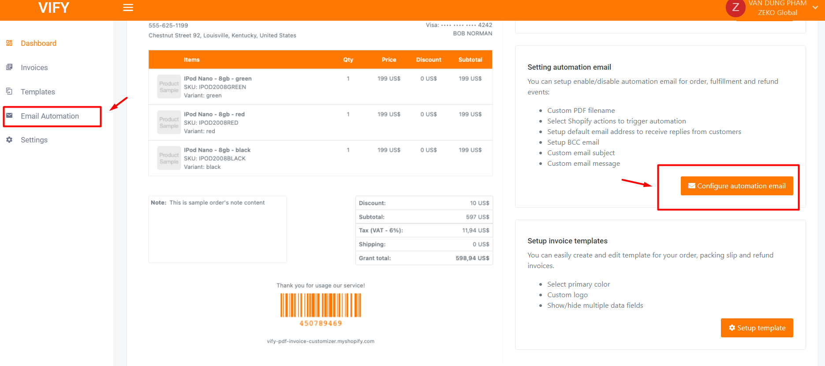Click the Invoices sidebar icon
This screenshot has width=825, height=366.
pyautogui.click(x=9, y=67)
